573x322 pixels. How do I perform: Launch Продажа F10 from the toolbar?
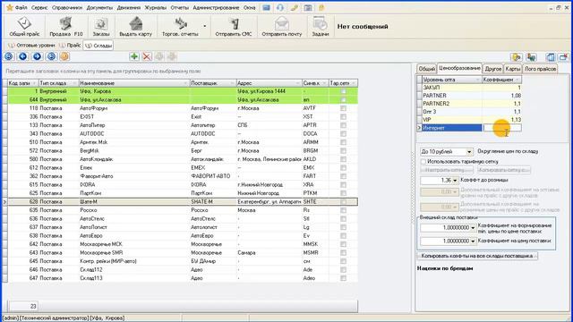tap(66, 26)
